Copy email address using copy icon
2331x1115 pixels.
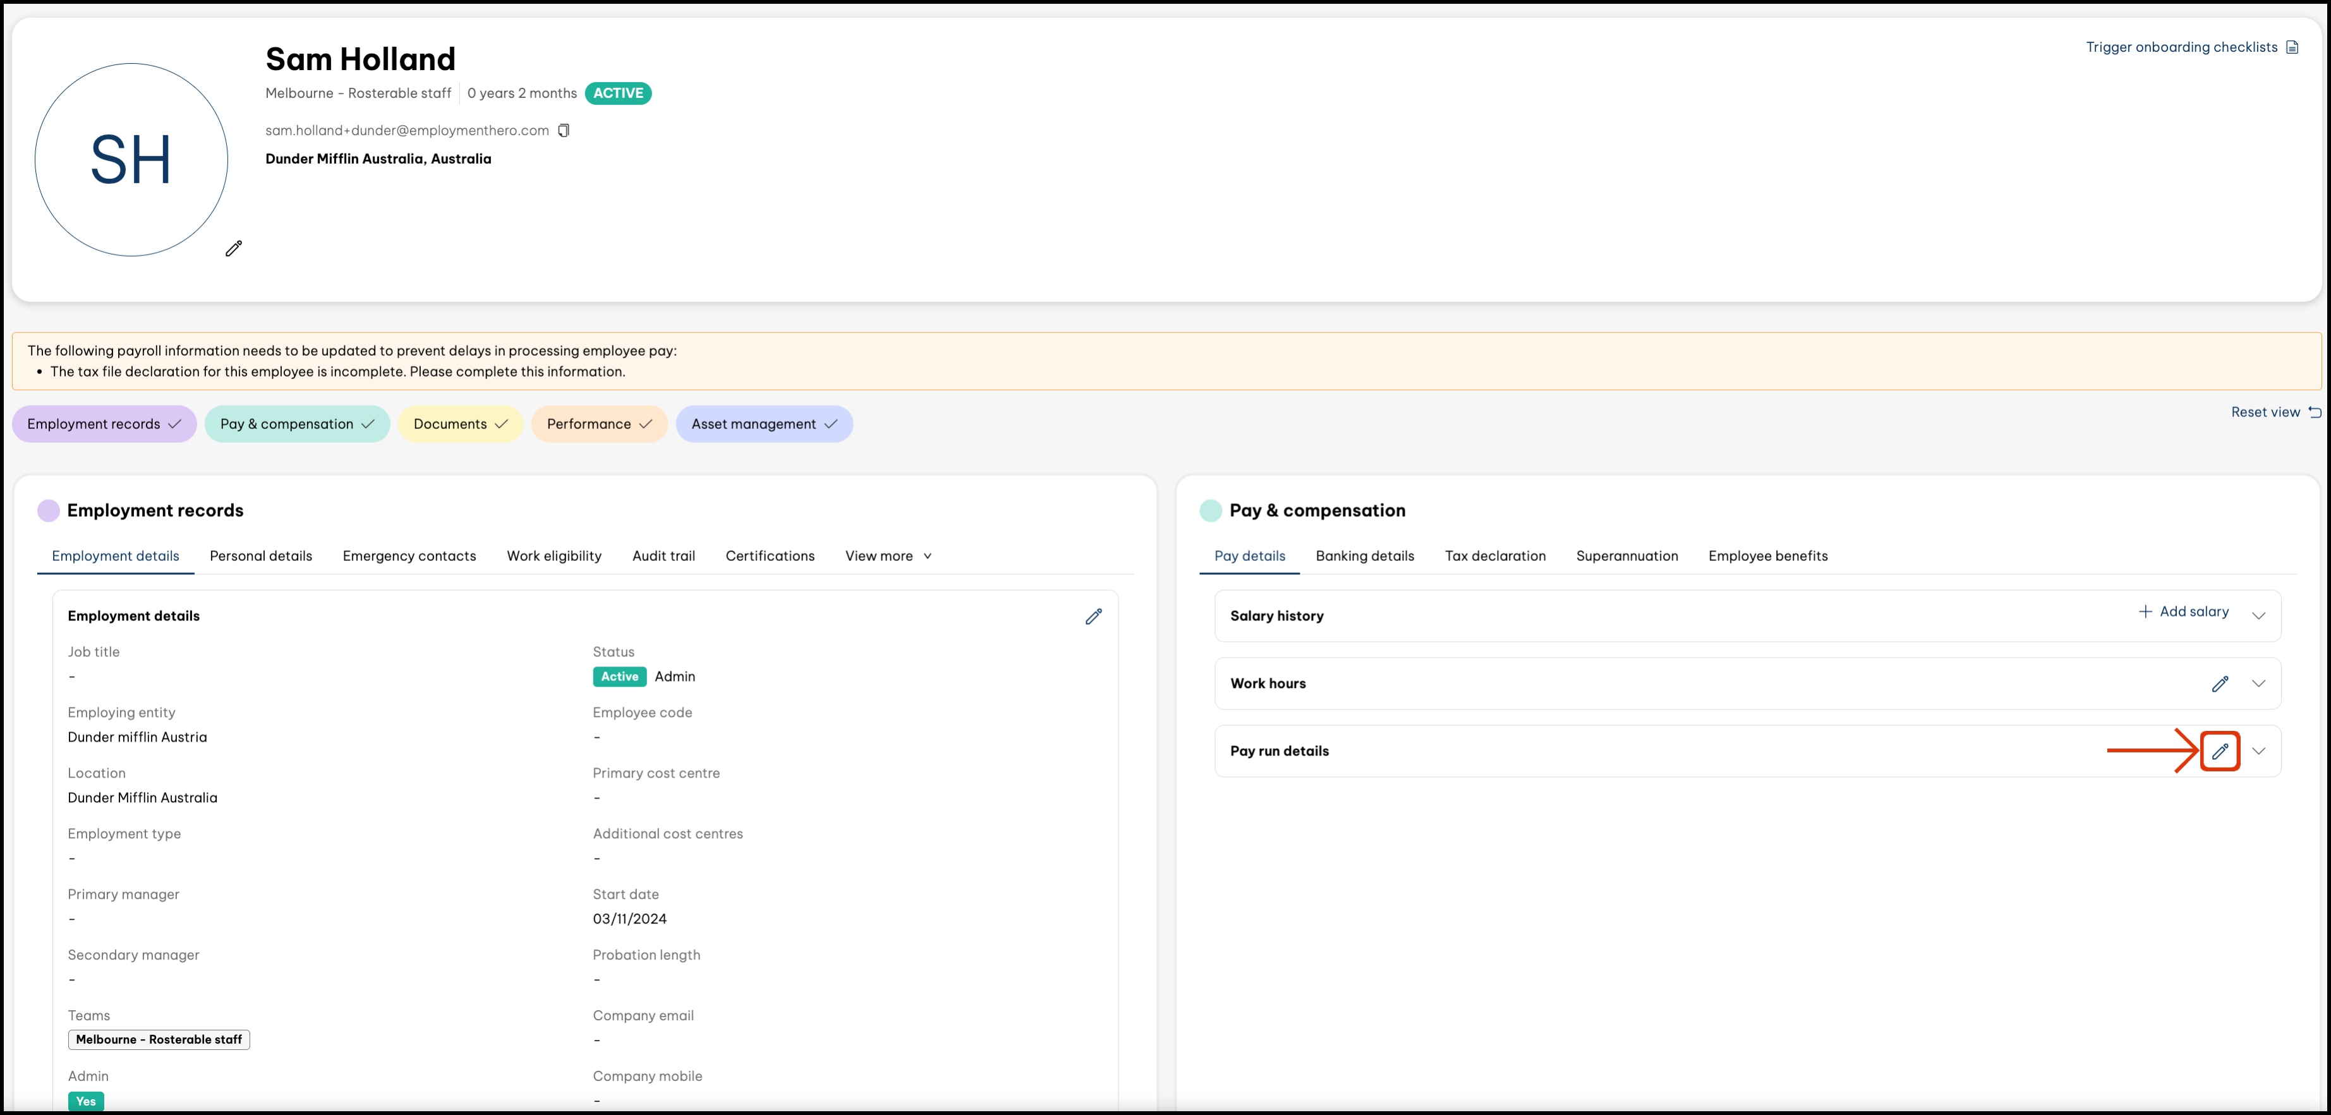point(564,130)
